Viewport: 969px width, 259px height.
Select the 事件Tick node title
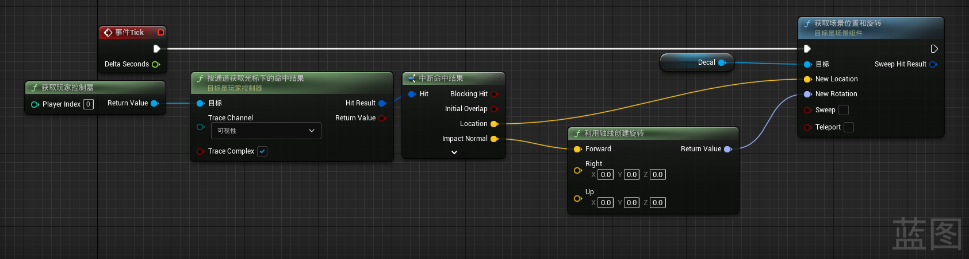coord(129,33)
